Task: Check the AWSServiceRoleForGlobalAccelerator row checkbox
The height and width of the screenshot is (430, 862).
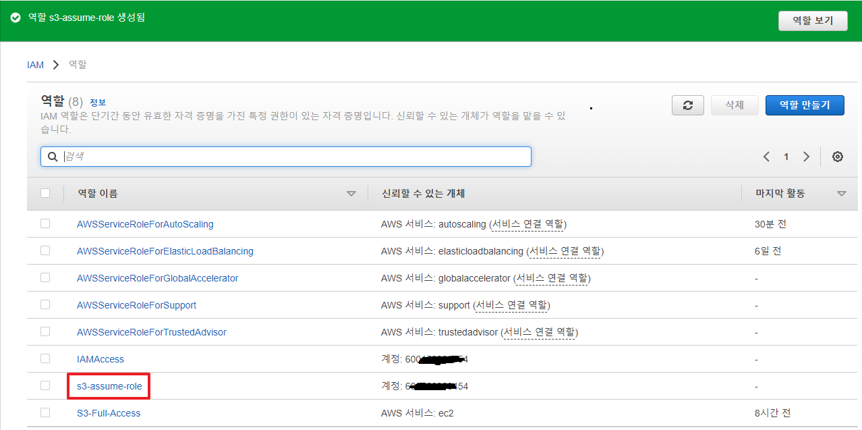Action: click(x=45, y=277)
